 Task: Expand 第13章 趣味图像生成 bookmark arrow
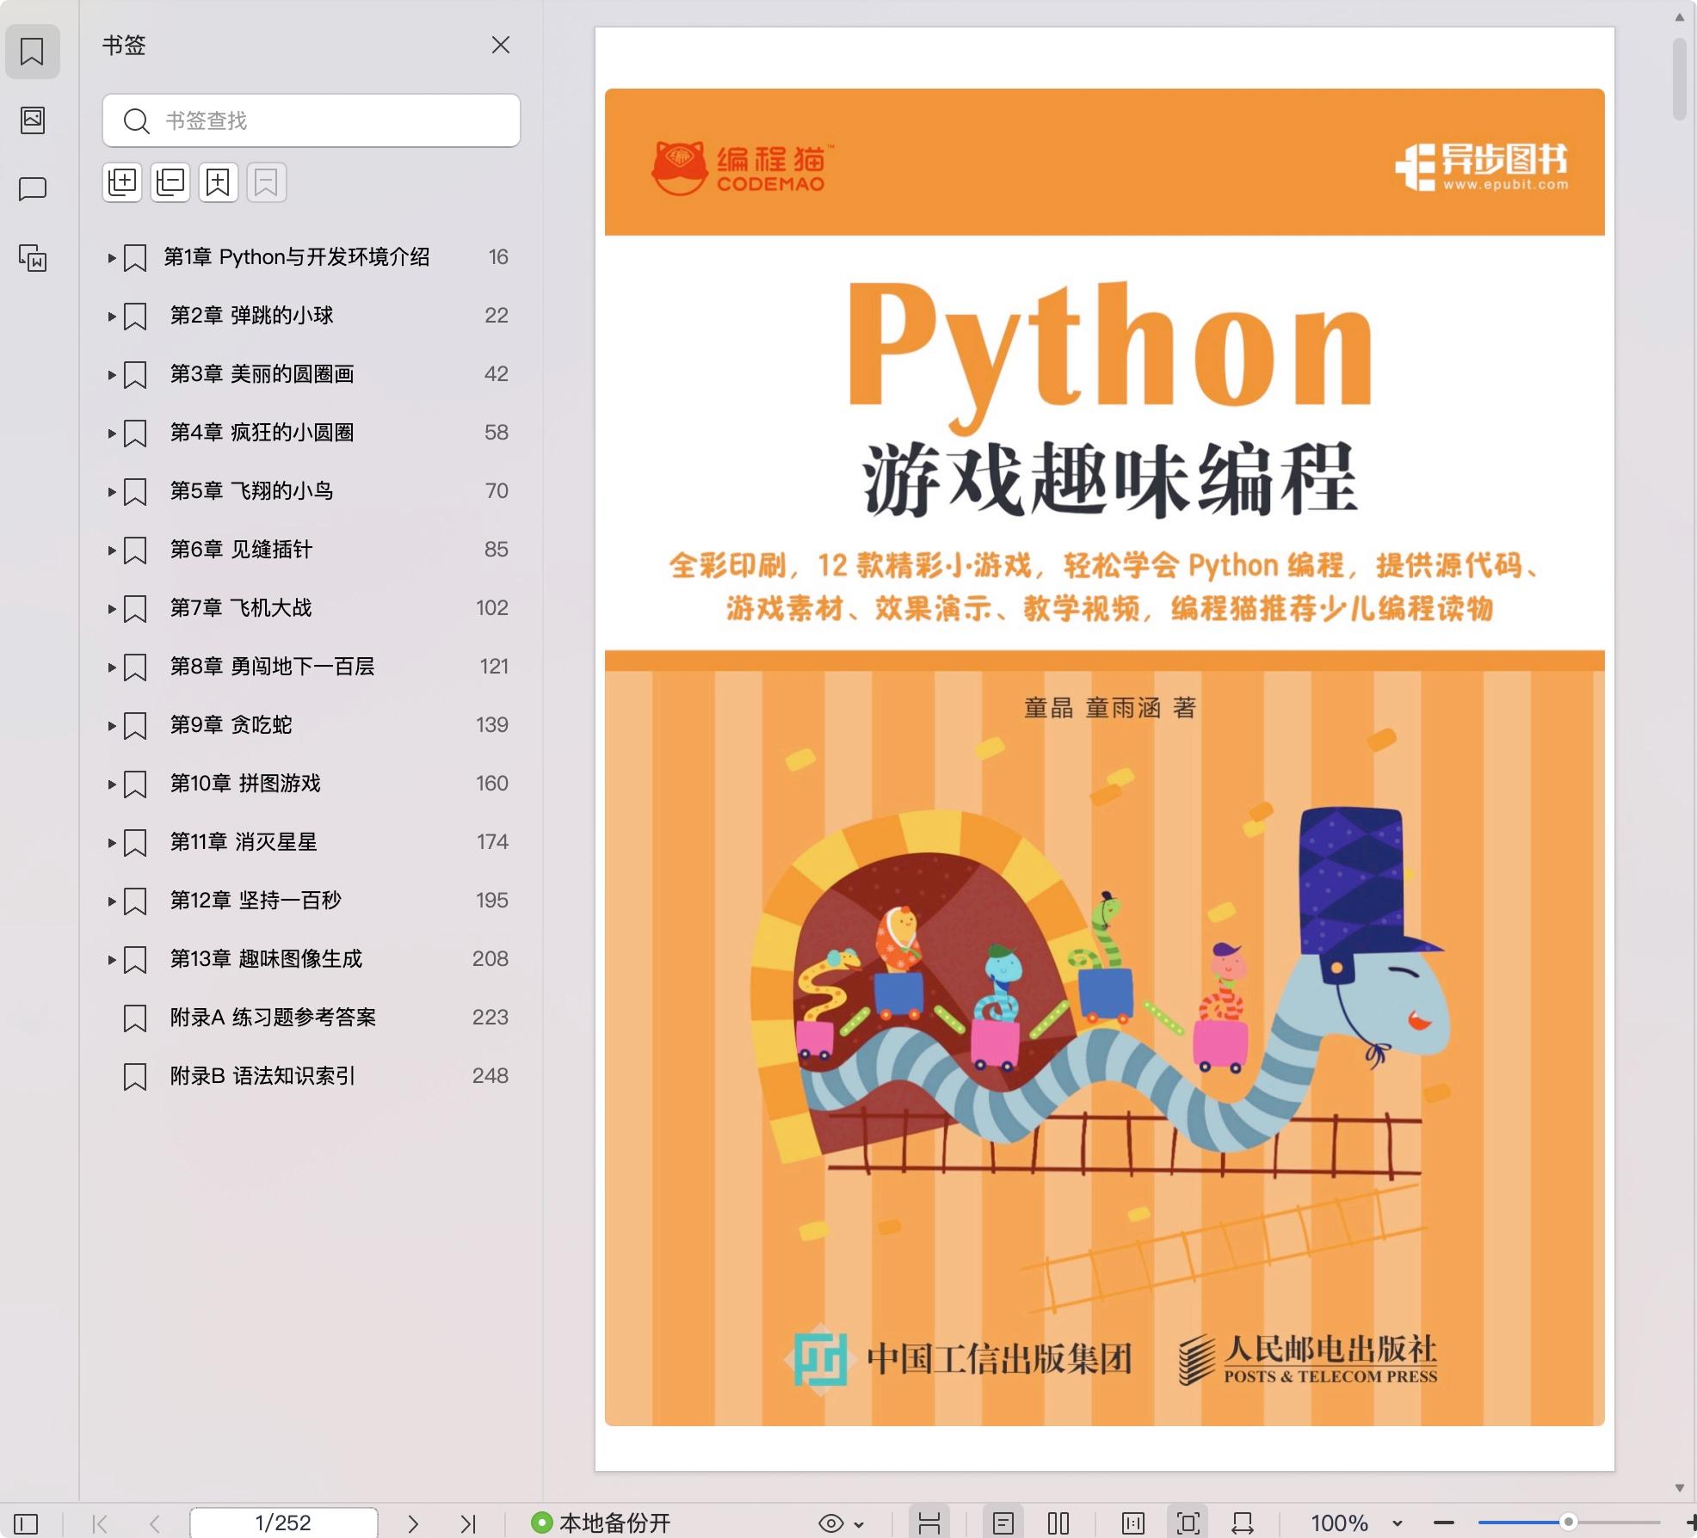pyautogui.click(x=112, y=959)
